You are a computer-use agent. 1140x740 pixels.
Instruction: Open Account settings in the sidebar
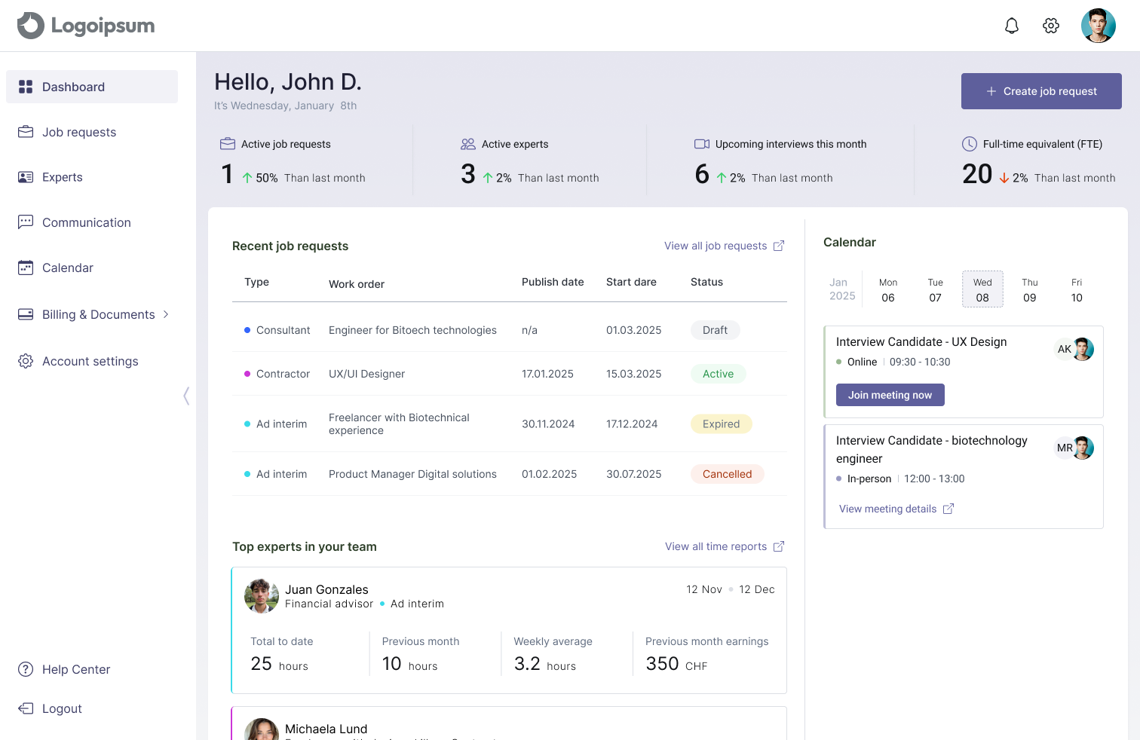point(90,361)
